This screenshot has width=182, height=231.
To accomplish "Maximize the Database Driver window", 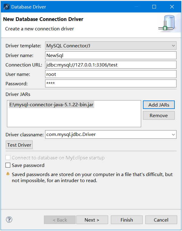I will (154, 7).
